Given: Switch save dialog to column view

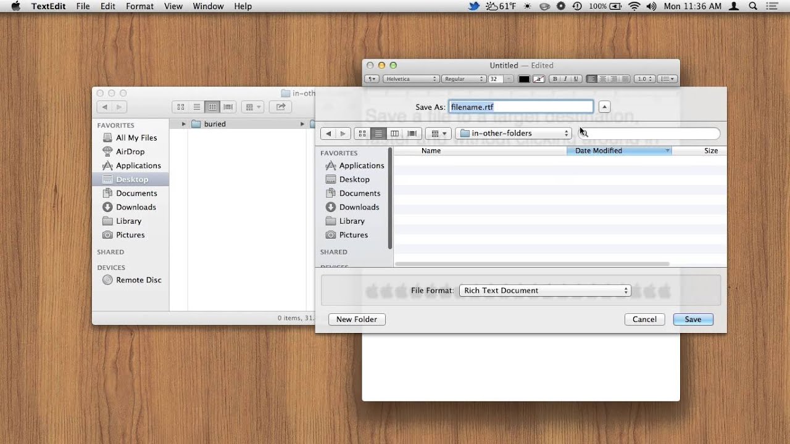Looking at the screenshot, I should [x=394, y=133].
